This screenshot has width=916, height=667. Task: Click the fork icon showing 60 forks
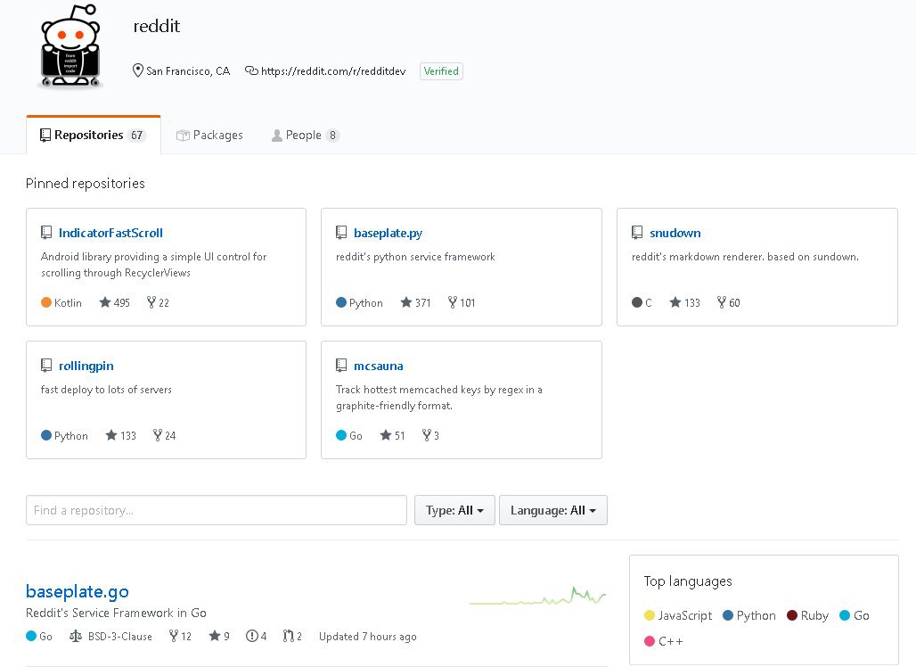[722, 302]
